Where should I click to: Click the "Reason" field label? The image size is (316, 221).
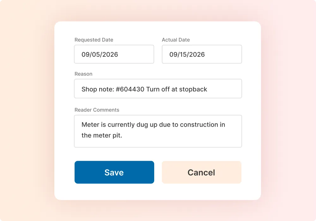point(83,74)
